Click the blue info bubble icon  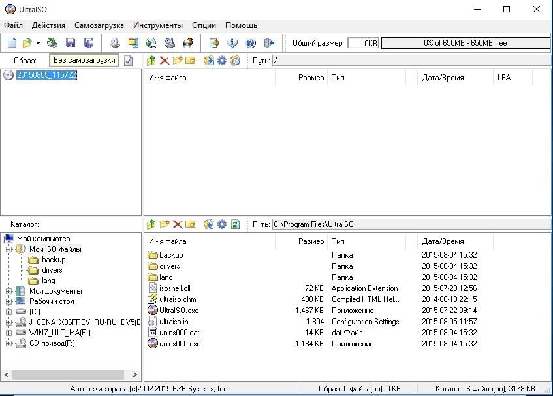pyautogui.click(x=232, y=43)
